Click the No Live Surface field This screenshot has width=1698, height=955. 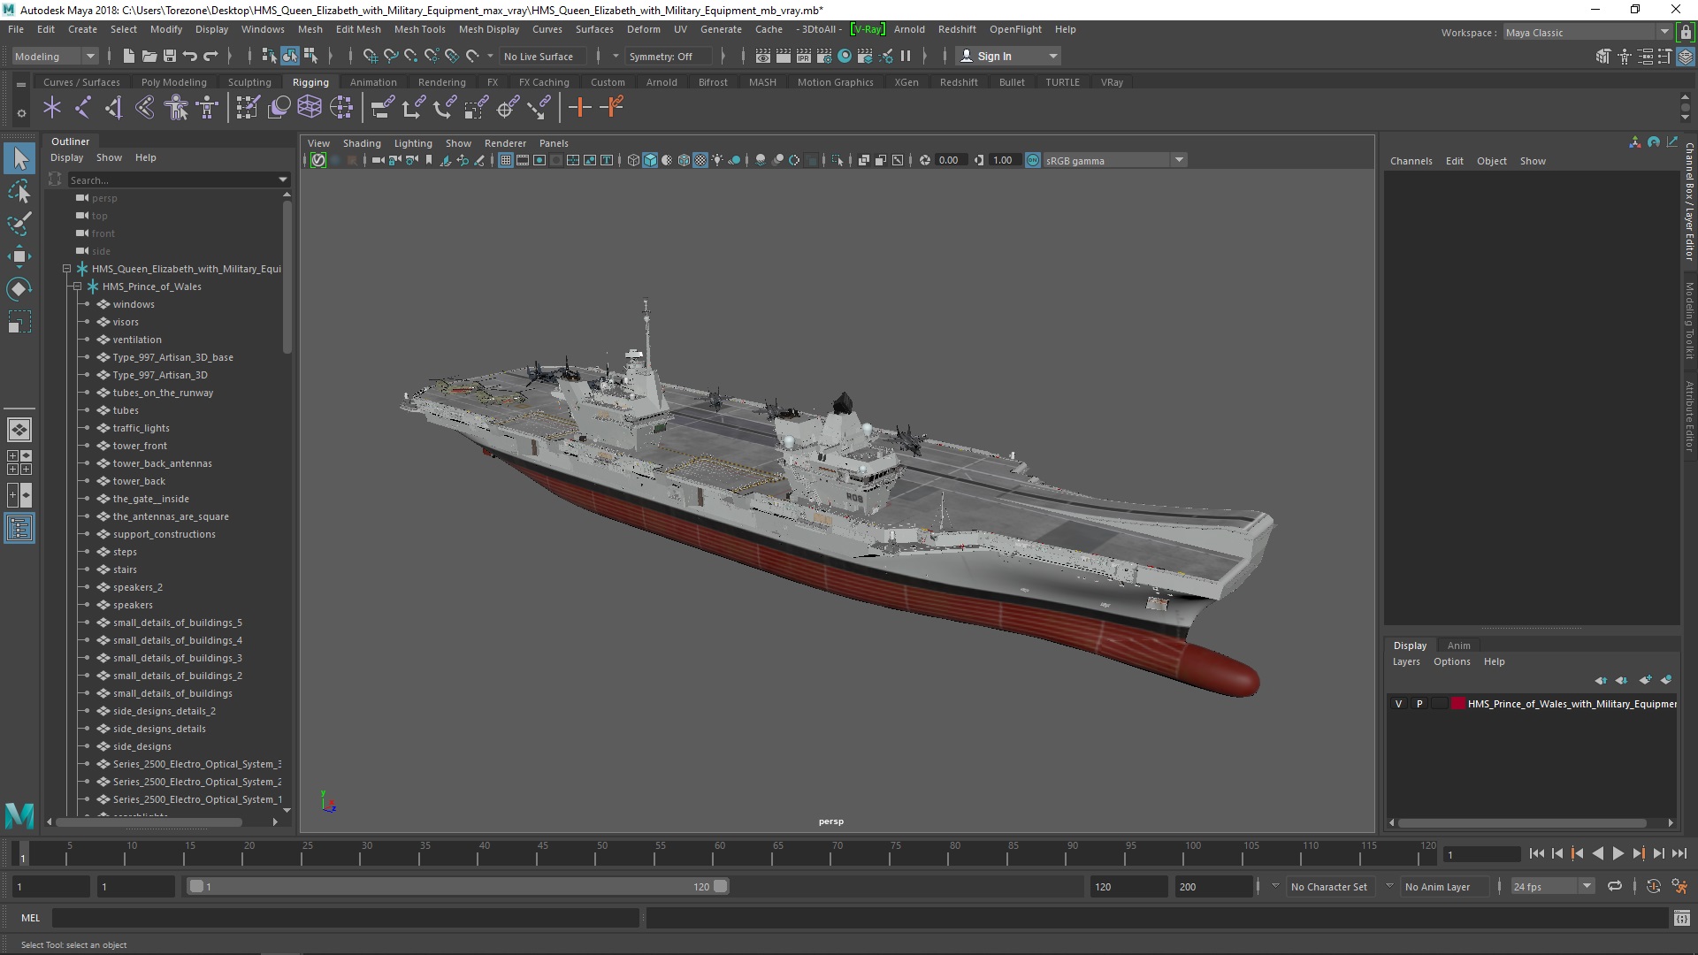544,56
